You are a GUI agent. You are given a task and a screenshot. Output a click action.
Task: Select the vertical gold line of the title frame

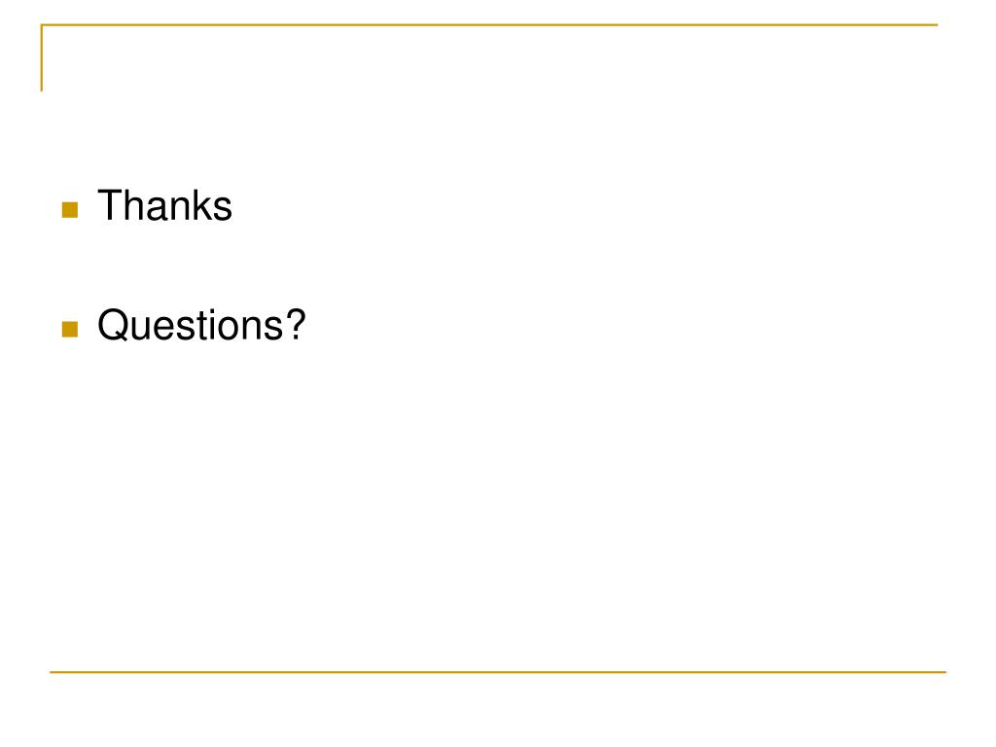(42, 57)
